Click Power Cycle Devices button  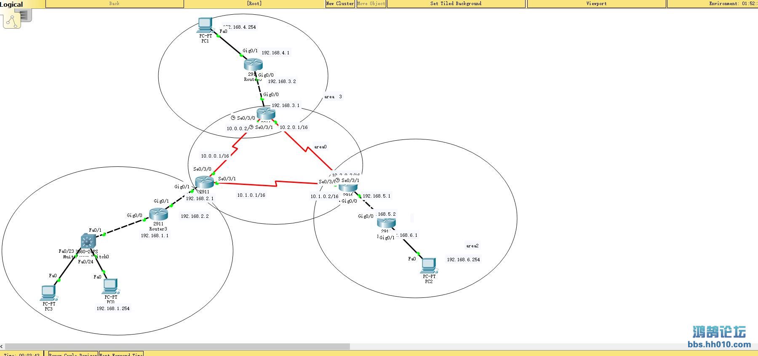click(73, 354)
